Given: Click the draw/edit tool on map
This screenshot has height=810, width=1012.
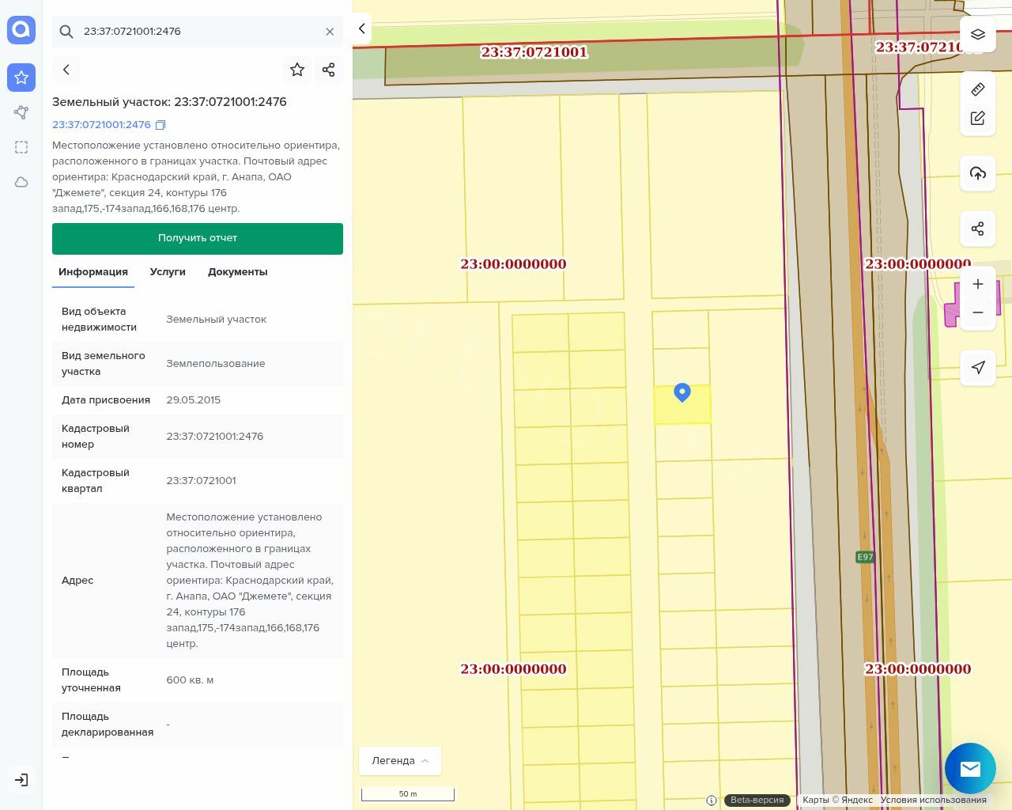Looking at the screenshot, I should tap(977, 119).
